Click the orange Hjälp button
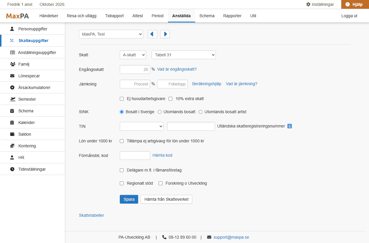369x243 pixels. click(x=355, y=4)
